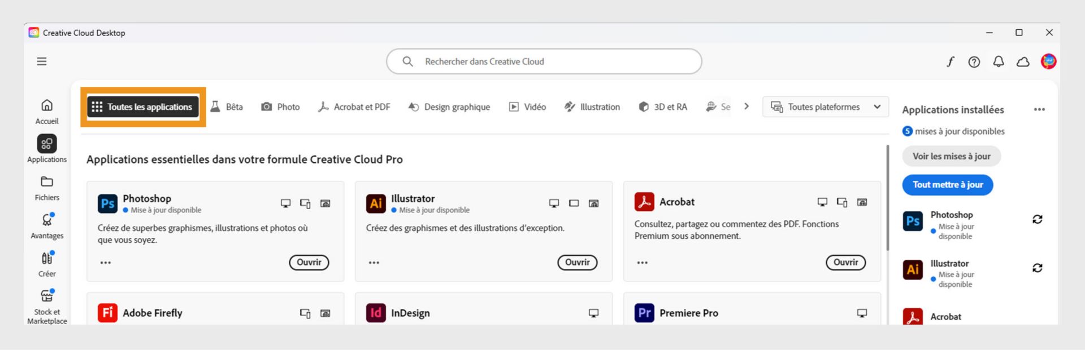
Task: Click the cloud sync status icon
Action: [1023, 62]
